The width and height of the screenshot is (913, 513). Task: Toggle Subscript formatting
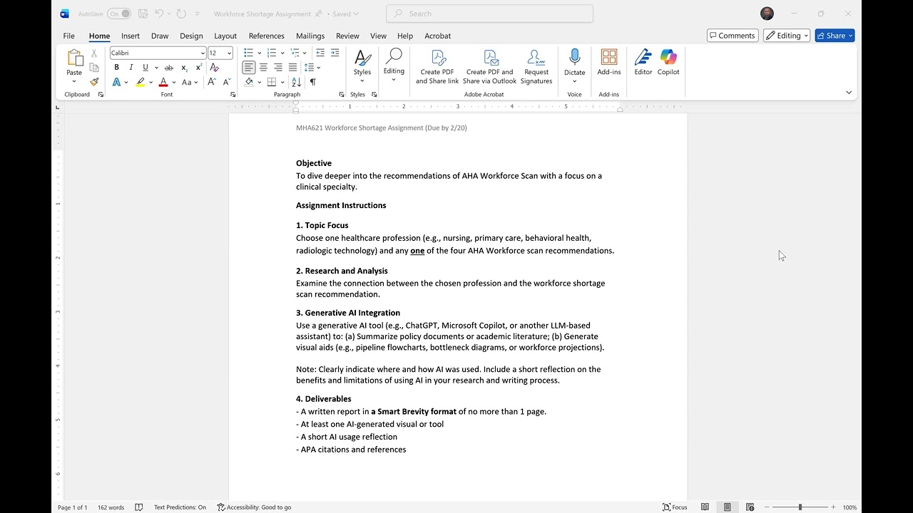click(x=184, y=68)
